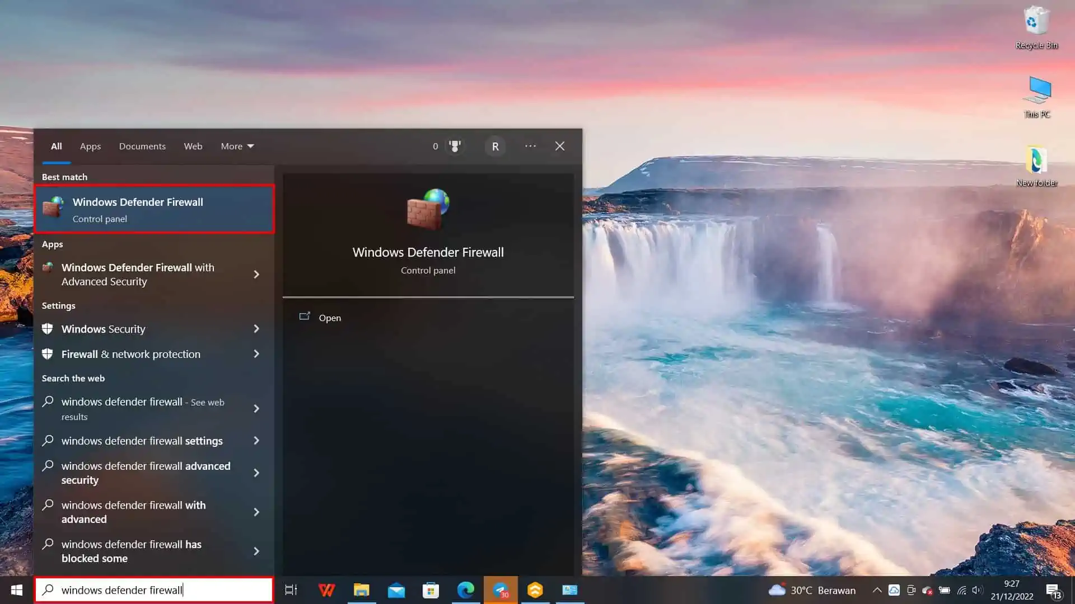Launch Microsoft Edge from taskbar
The height and width of the screenshot is (604, 1075).
(x=465, y=590)
